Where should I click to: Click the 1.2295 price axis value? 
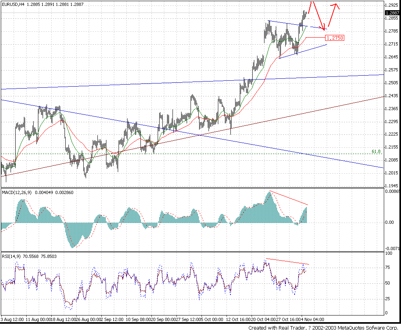point(392,122)
